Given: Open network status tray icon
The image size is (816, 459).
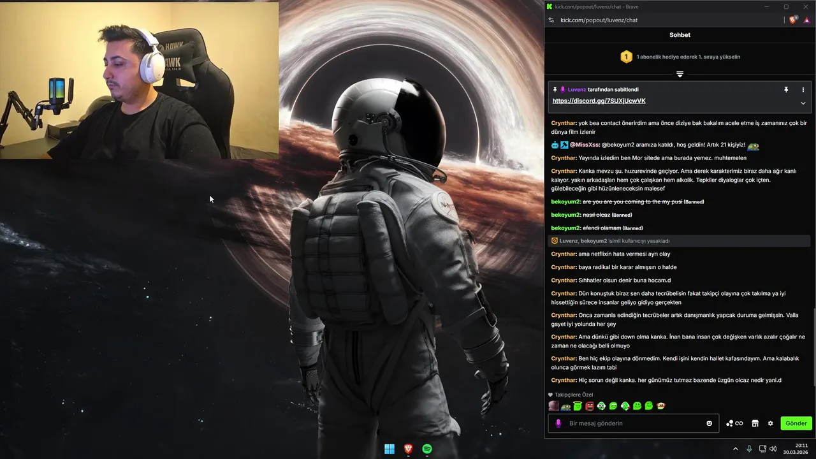Looking at the screenshot, I should pos(762,449).
